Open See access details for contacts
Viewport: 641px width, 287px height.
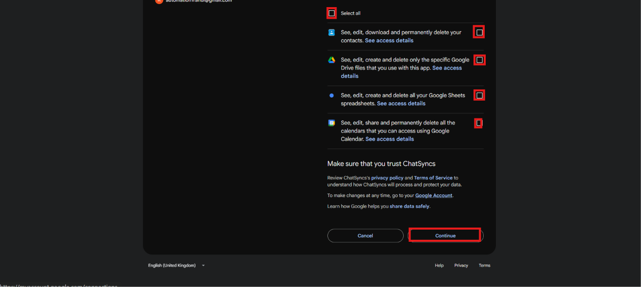(x=389, y=41)
